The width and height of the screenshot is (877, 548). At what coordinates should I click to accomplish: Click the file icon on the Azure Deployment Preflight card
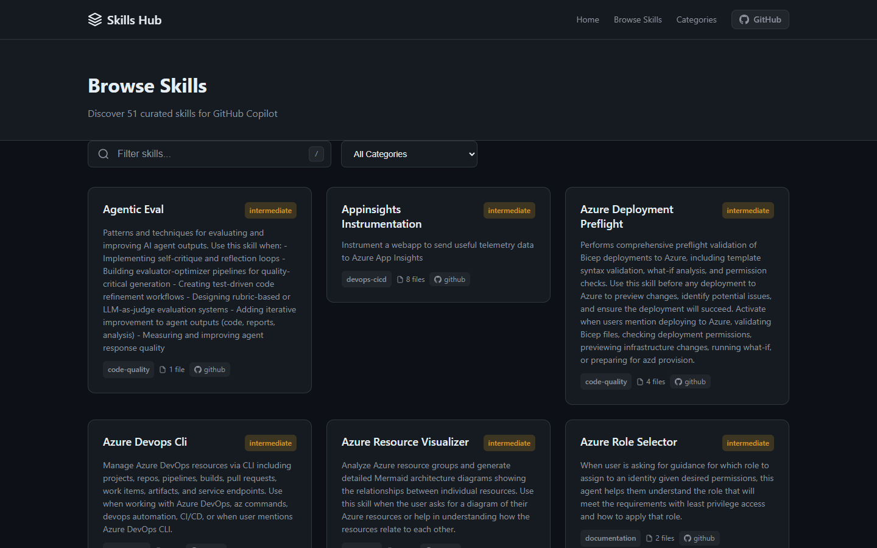point(640,382)
